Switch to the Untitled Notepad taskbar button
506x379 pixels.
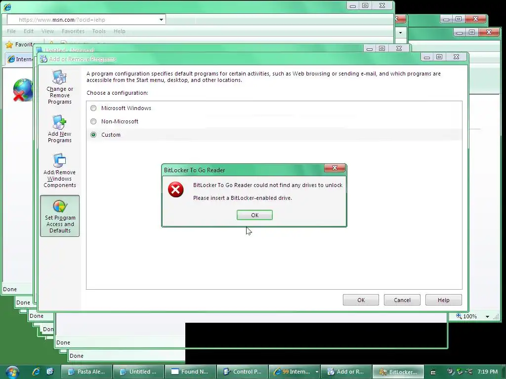coord(139,372)
